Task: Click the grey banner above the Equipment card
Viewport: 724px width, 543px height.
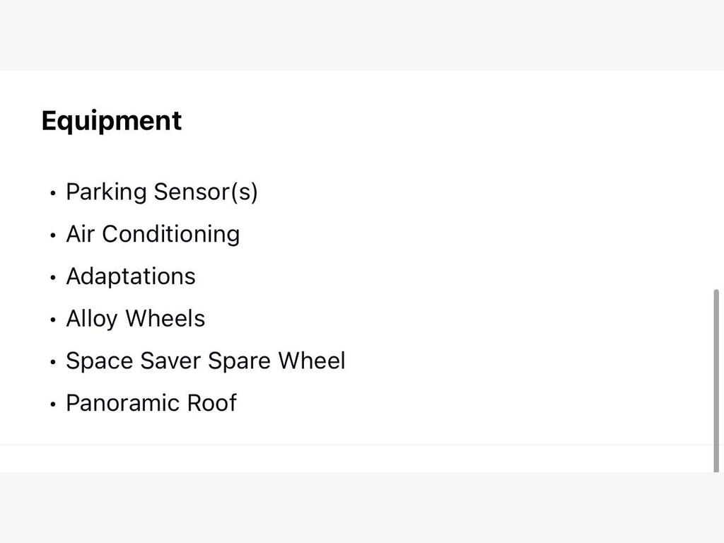Action: tap(362, 35)
